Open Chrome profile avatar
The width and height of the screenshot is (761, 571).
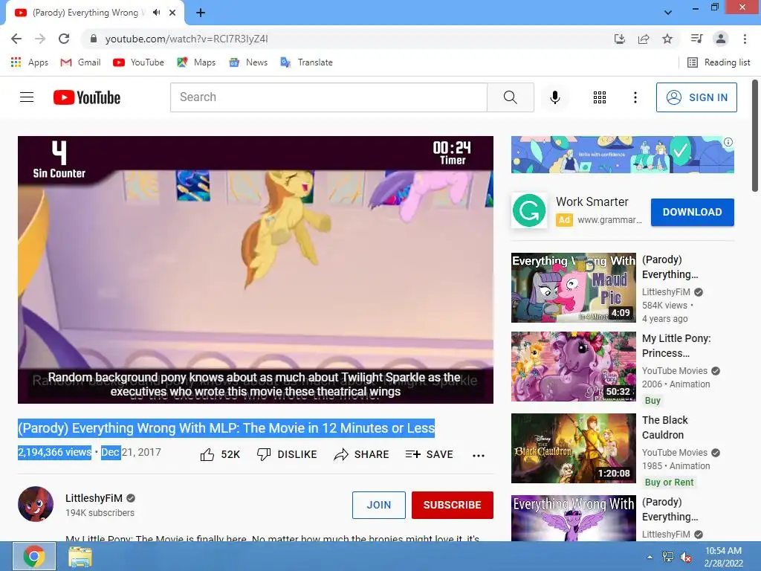tap(721, 39)
